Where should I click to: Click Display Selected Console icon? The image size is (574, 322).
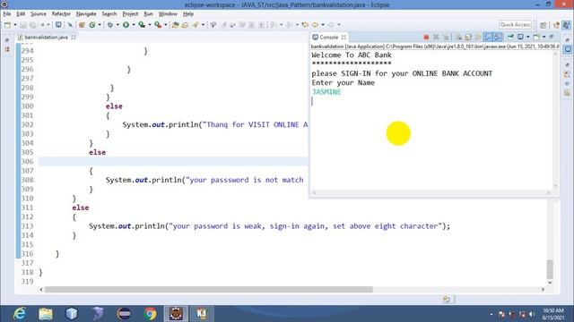coord(520,38)
